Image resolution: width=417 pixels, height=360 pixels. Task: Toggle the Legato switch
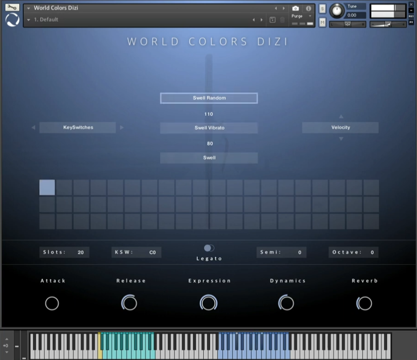209,248
